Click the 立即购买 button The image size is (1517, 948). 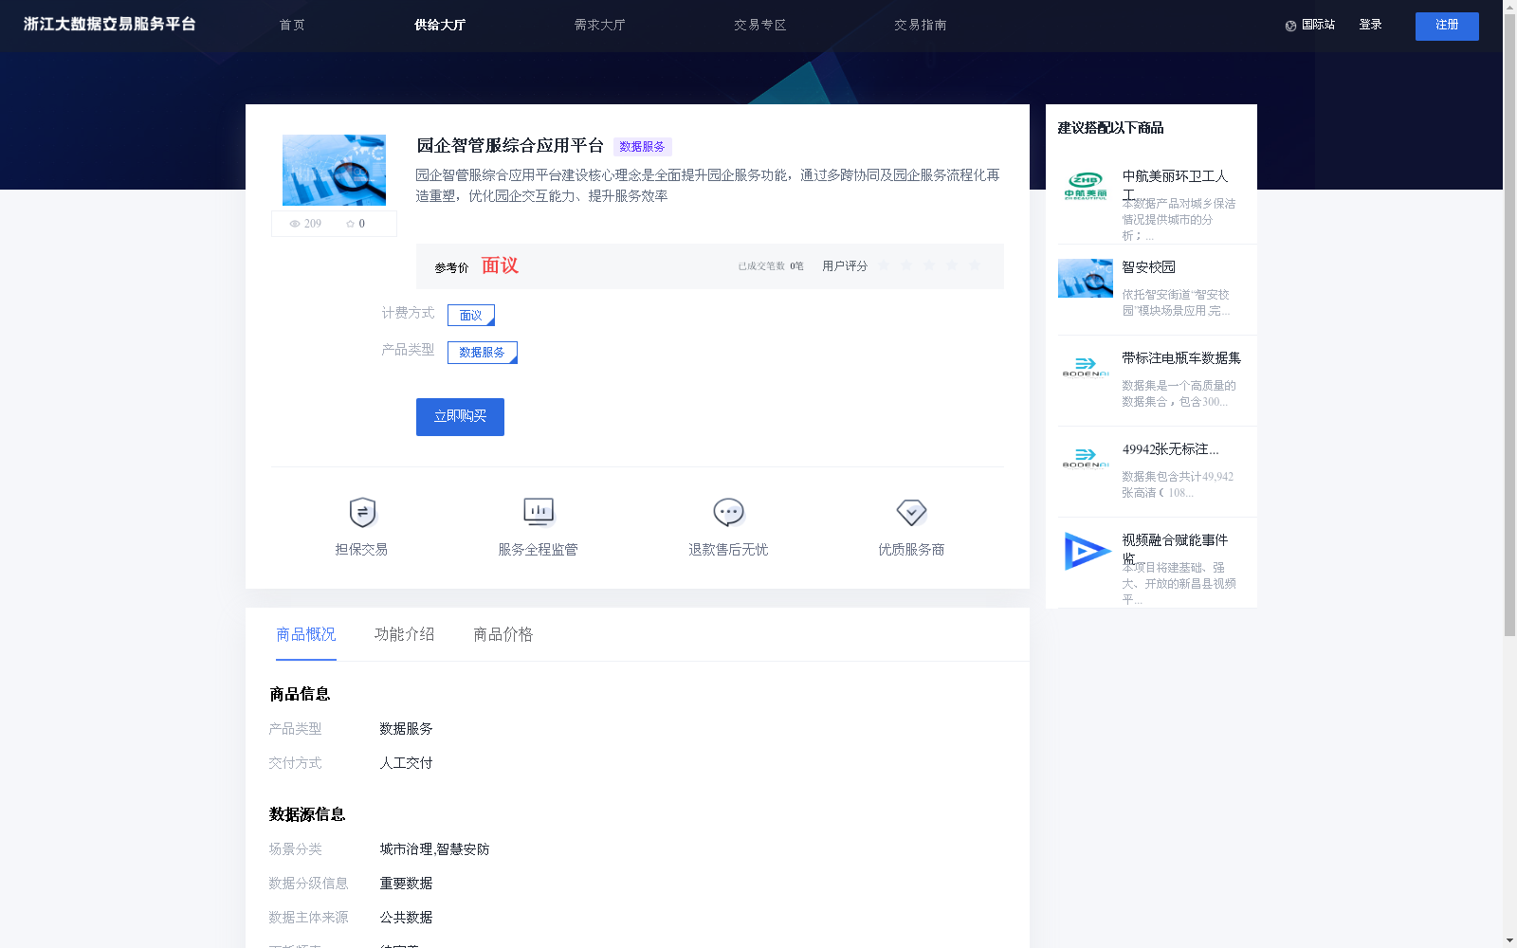tap(460, 417)
